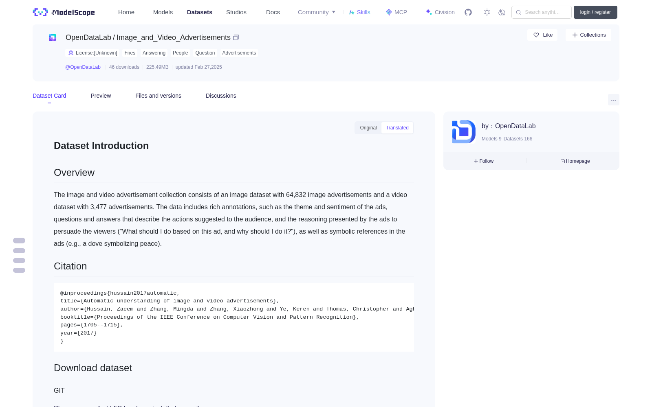Open the three-dot more options button
652x407 pixels.
coord(613,100)
